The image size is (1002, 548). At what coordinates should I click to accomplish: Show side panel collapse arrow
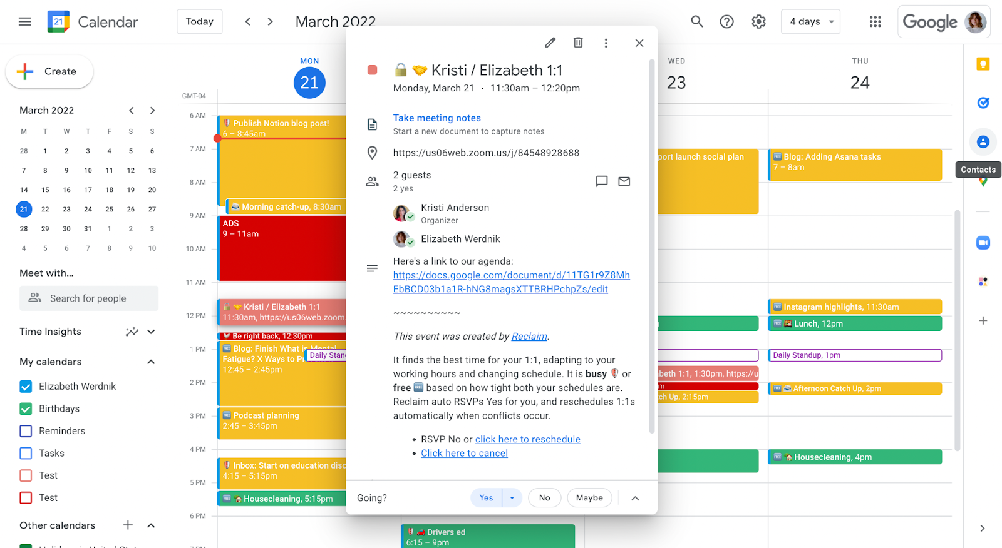[x=983, y=529]
